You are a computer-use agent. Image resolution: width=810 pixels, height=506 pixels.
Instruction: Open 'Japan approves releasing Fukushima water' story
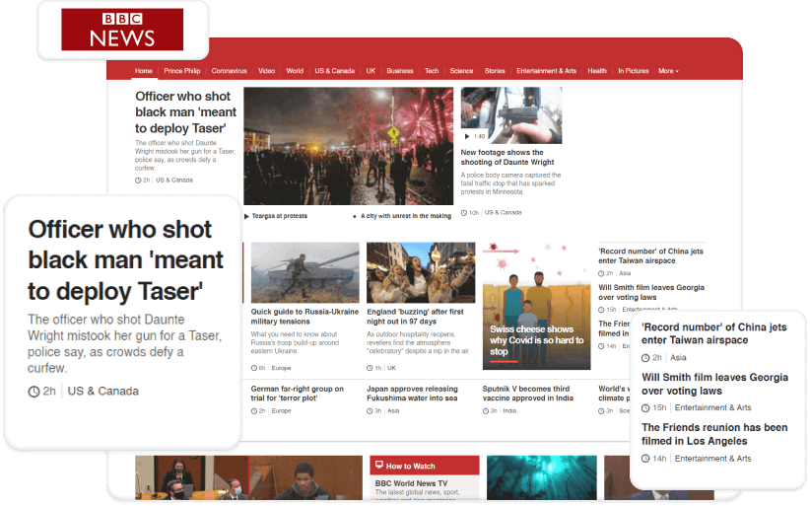412,394
